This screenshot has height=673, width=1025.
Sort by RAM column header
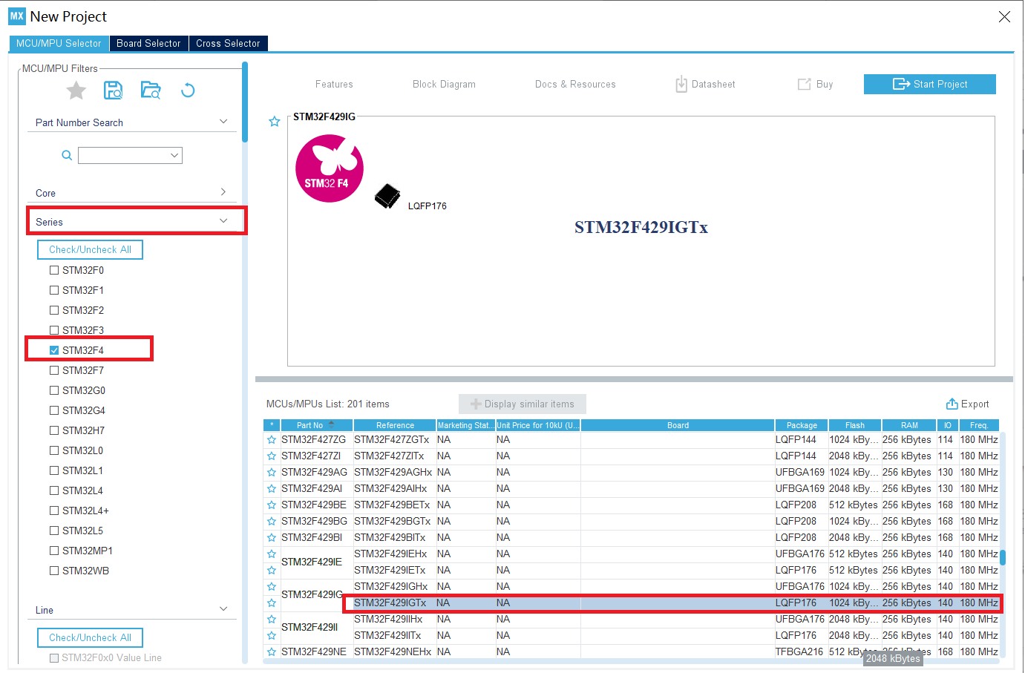[909, 425]
